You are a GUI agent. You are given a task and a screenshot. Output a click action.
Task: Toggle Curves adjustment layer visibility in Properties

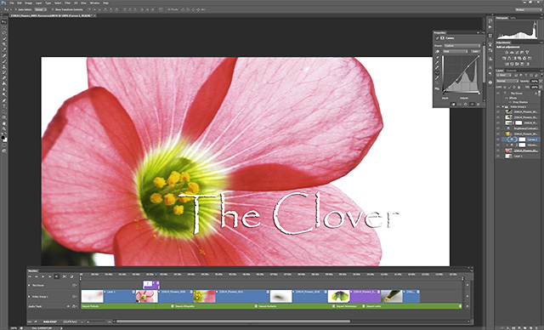click(x=473, y=104)
